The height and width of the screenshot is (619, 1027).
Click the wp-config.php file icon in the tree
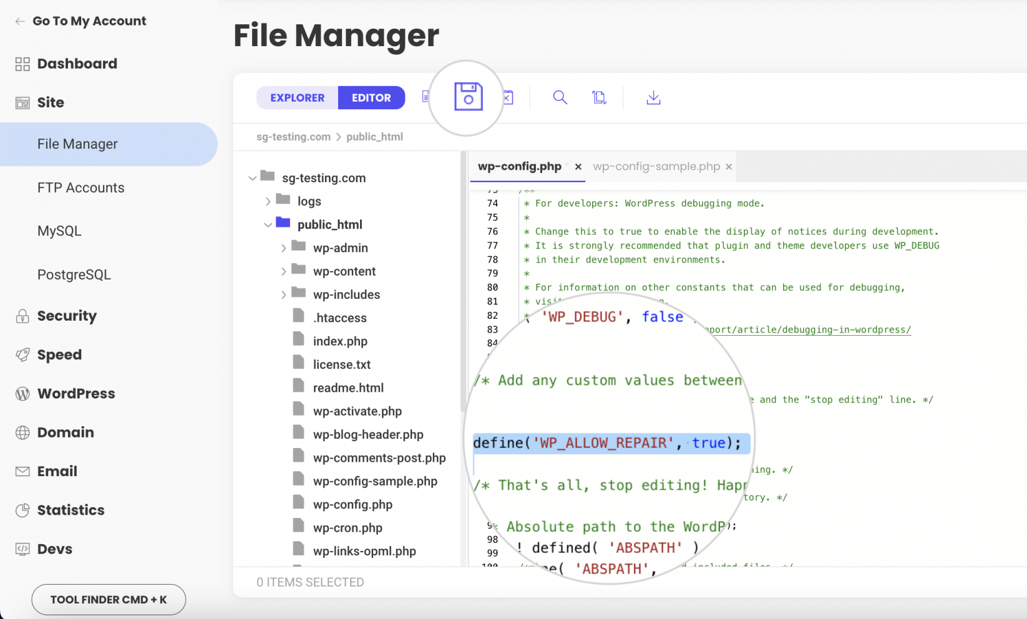pos(299,502)
